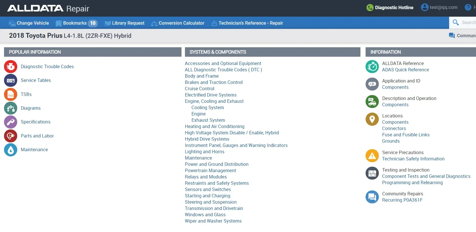Select Heating and Air Conditioning
Image resolution: width=476 pixels, height=232 pixels.
[214, 127]
